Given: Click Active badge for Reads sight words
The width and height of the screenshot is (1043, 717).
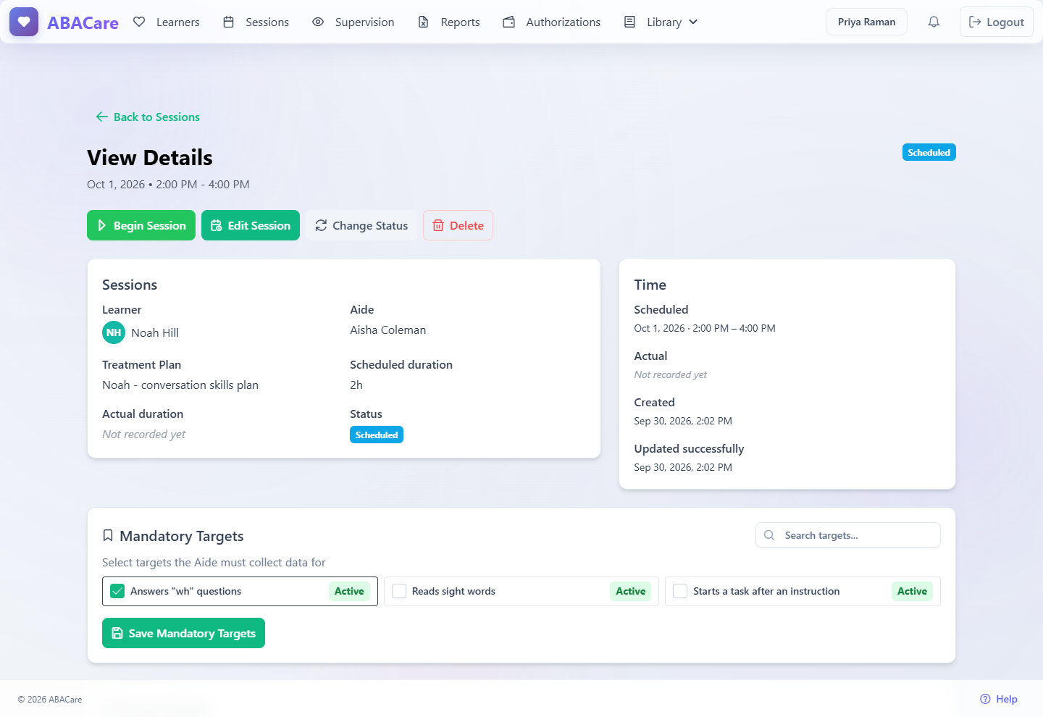Looking at the screenshot, I should (630, 591).
